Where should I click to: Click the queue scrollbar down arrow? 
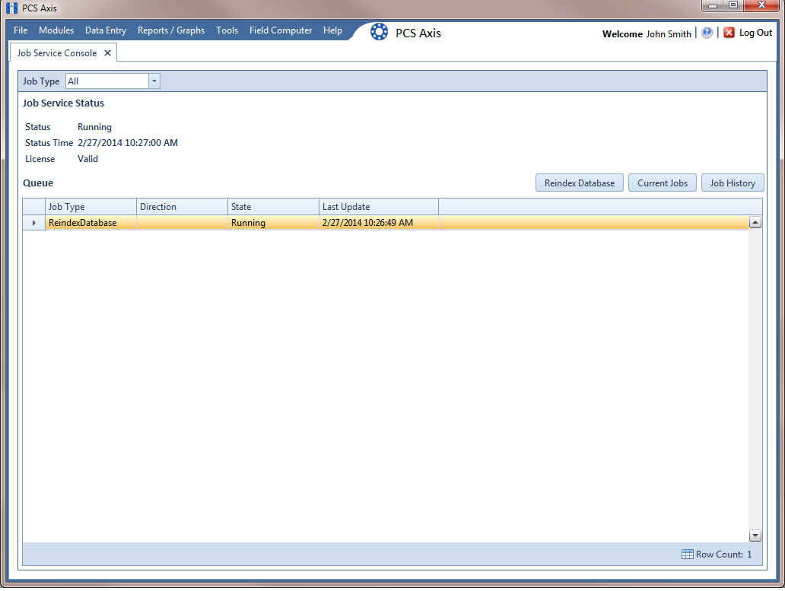coord(755,535)
